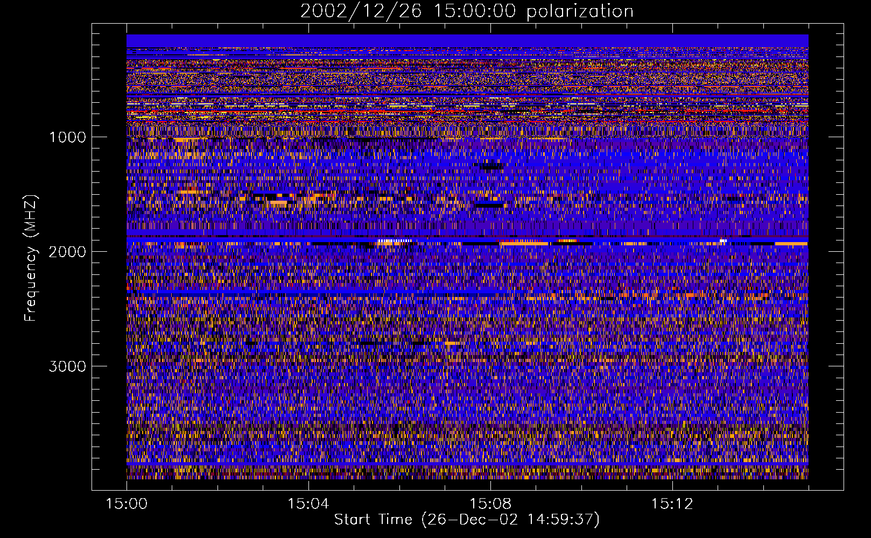Click the 'Frequency (MHZ)' axis label

click(x=31, y=258)
